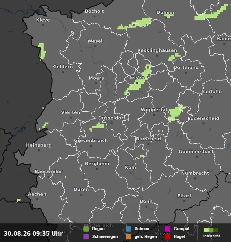Click the Dortmund city label

186,67
